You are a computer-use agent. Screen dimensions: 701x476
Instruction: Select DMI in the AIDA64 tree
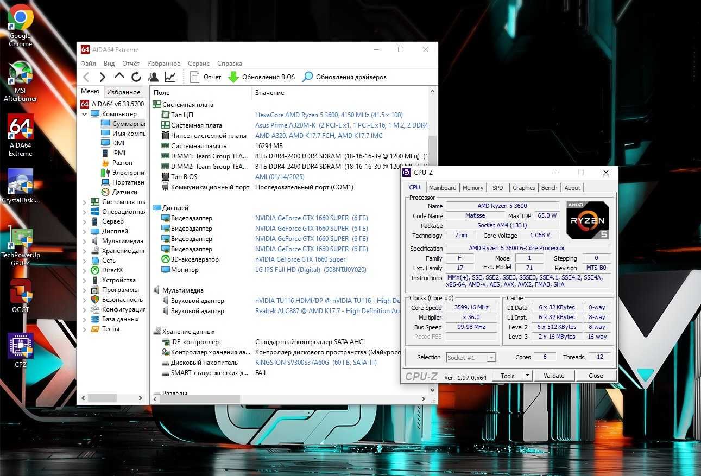pos(118,143)
